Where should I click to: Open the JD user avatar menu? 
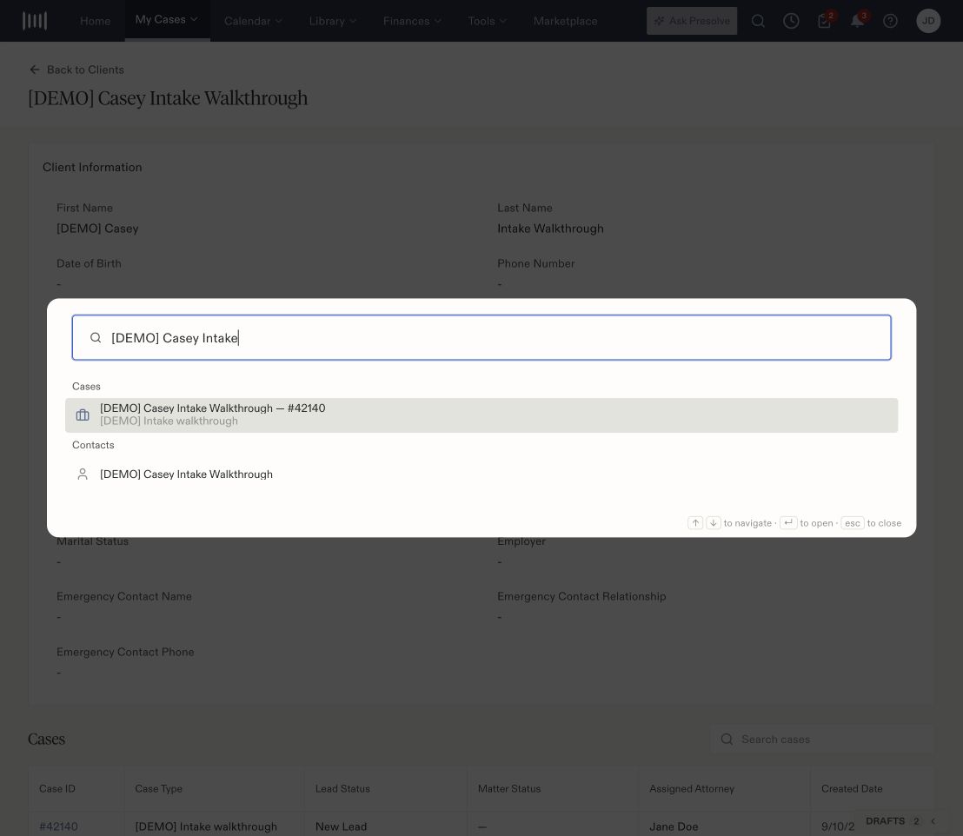[928, 21]
